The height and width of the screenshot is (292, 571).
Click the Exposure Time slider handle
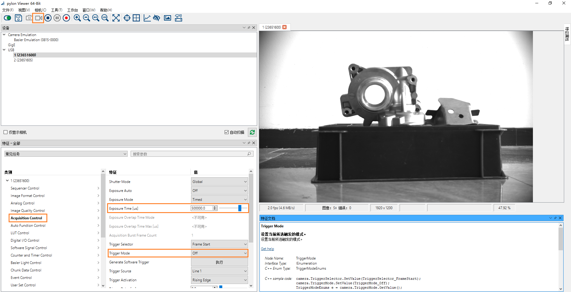pos(240,208)
